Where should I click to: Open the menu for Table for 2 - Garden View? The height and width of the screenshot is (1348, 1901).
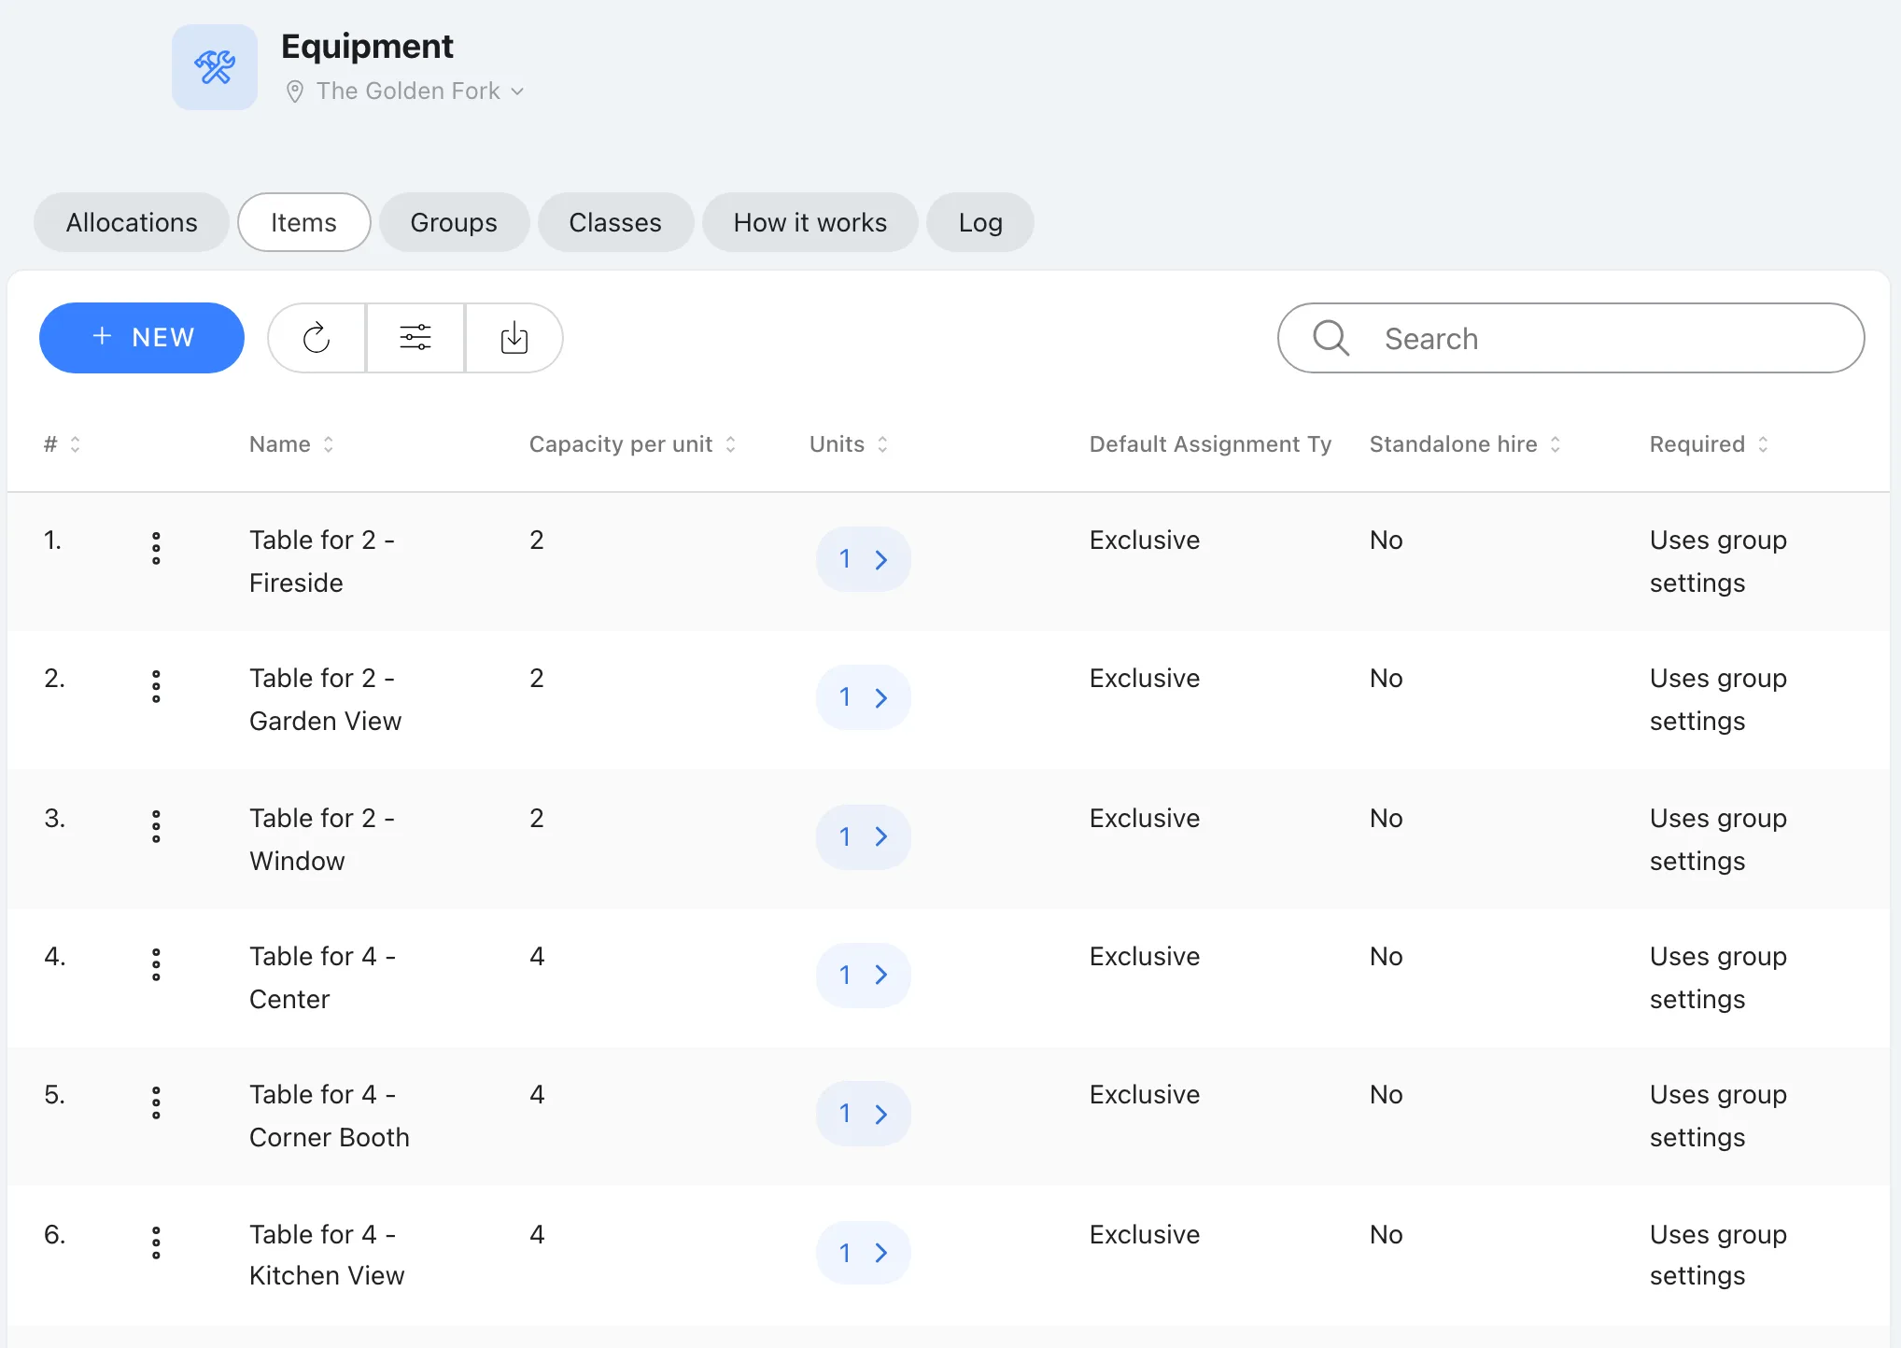156,686
